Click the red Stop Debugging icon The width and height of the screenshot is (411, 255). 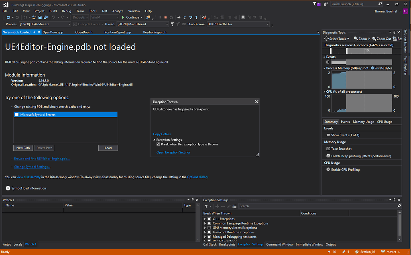click(166, 17)
